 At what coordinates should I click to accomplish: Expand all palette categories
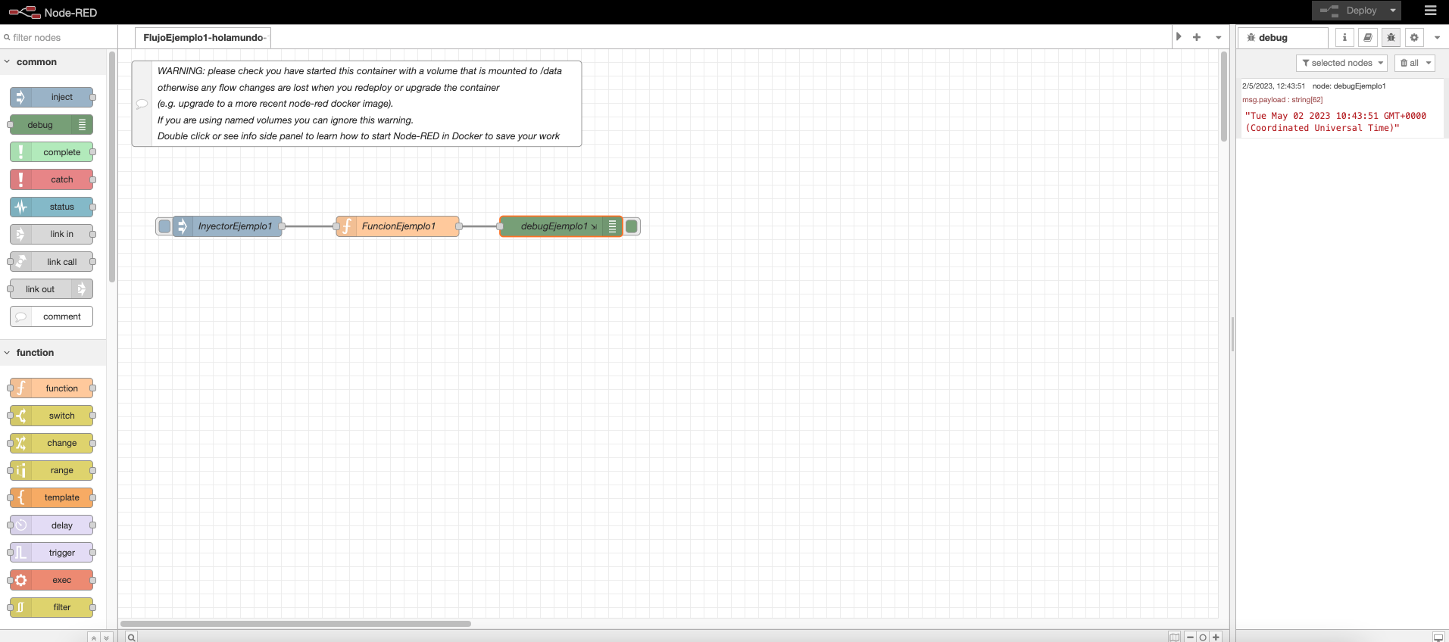click(106, 637)
